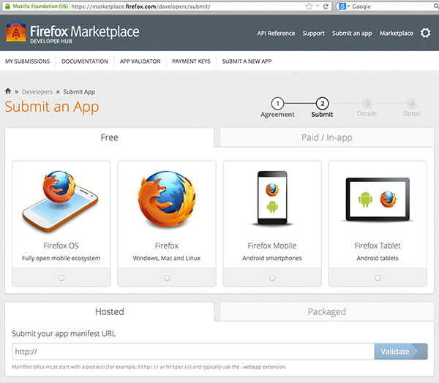439x383 pixels.
Task: Open DOCUMENTATION menu item
Action: (85, 61)
